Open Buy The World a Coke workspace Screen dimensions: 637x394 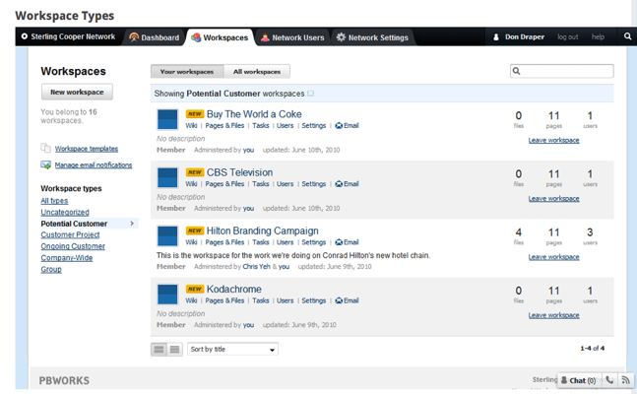coord(254,114)
